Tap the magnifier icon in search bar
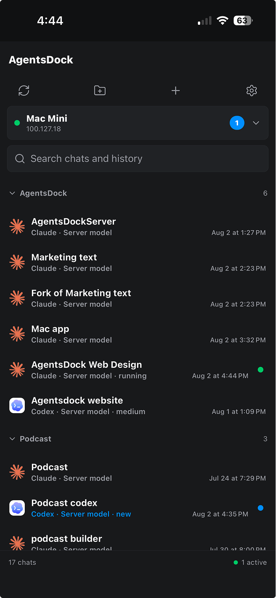276x598 pixels. [x=20, y=159]
